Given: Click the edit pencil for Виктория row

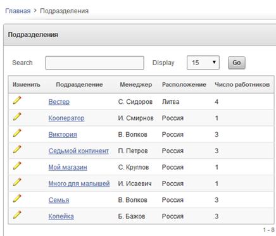Looking at the screenshot, I should click(17, 133).
